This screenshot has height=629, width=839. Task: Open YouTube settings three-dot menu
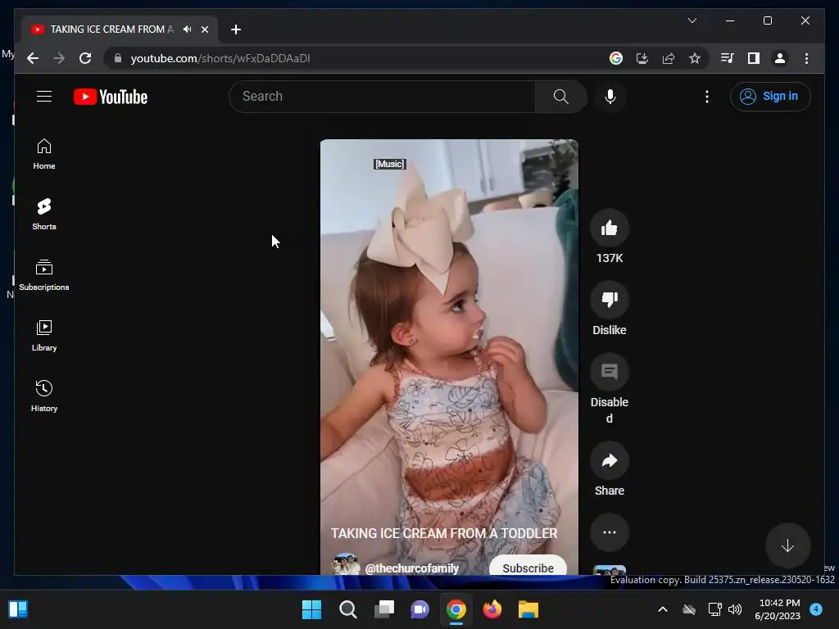(x=707, y=97)
